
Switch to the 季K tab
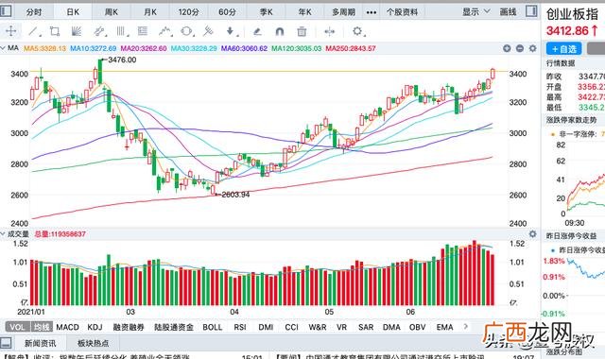click(x=267, y=12)
